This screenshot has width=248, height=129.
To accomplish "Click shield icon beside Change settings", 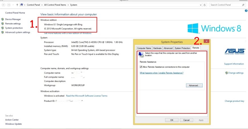I will [x=227, y=73].
